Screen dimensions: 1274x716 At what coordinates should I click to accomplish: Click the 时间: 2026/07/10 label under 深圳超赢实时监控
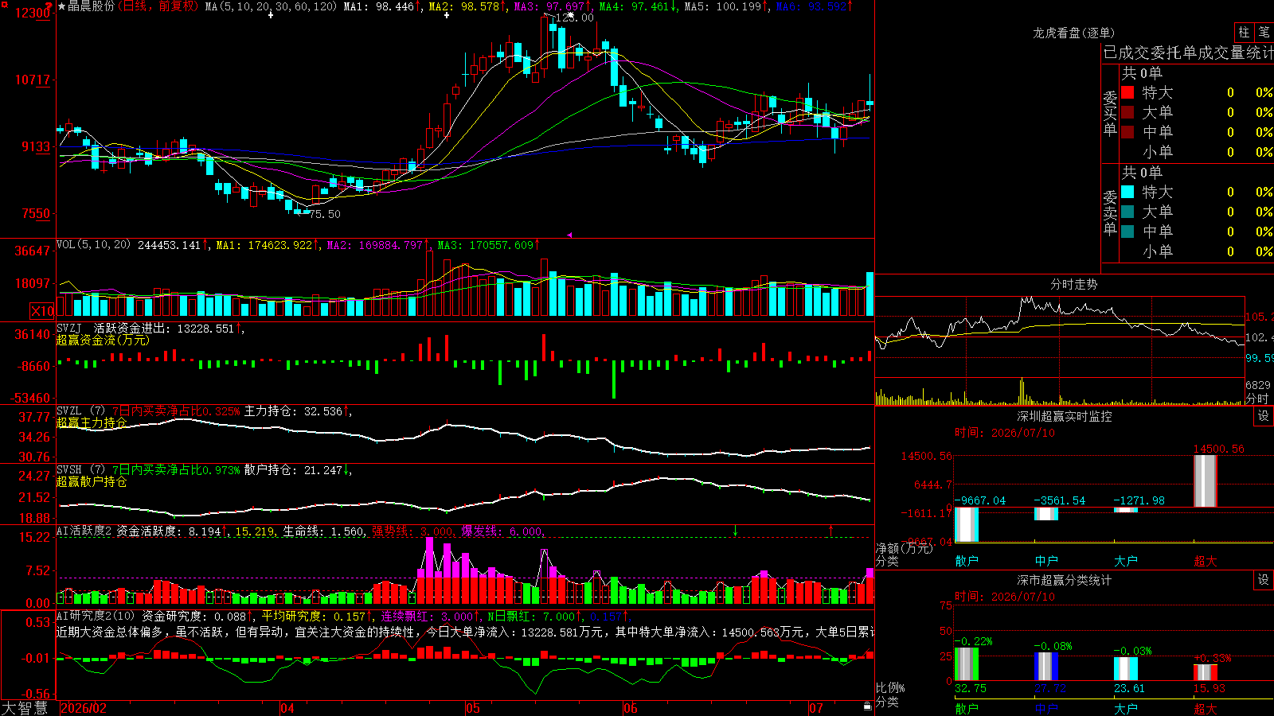1005,433
